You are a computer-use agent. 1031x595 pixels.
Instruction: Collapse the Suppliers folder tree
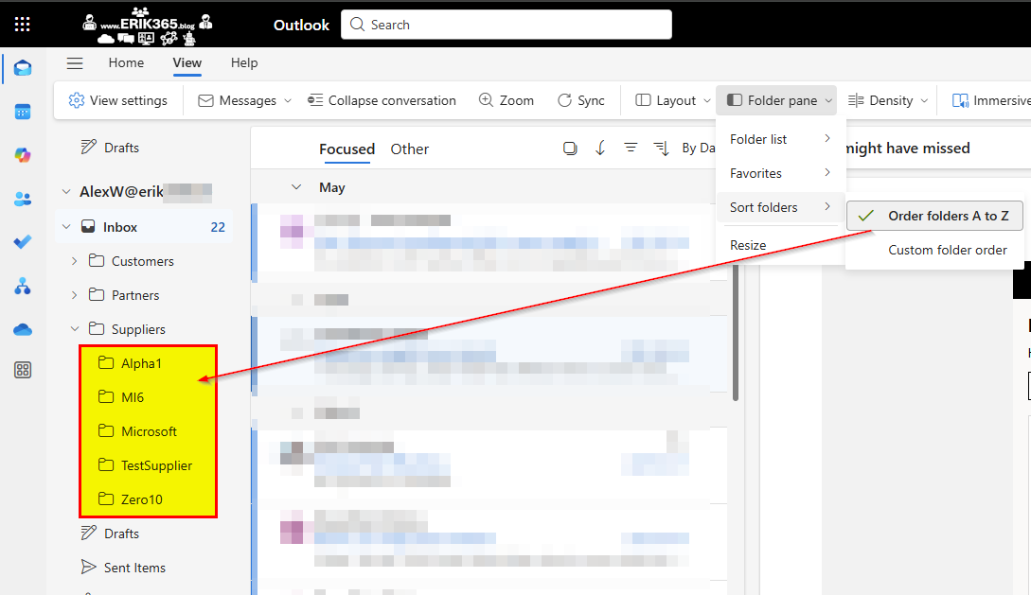[75, 329]
